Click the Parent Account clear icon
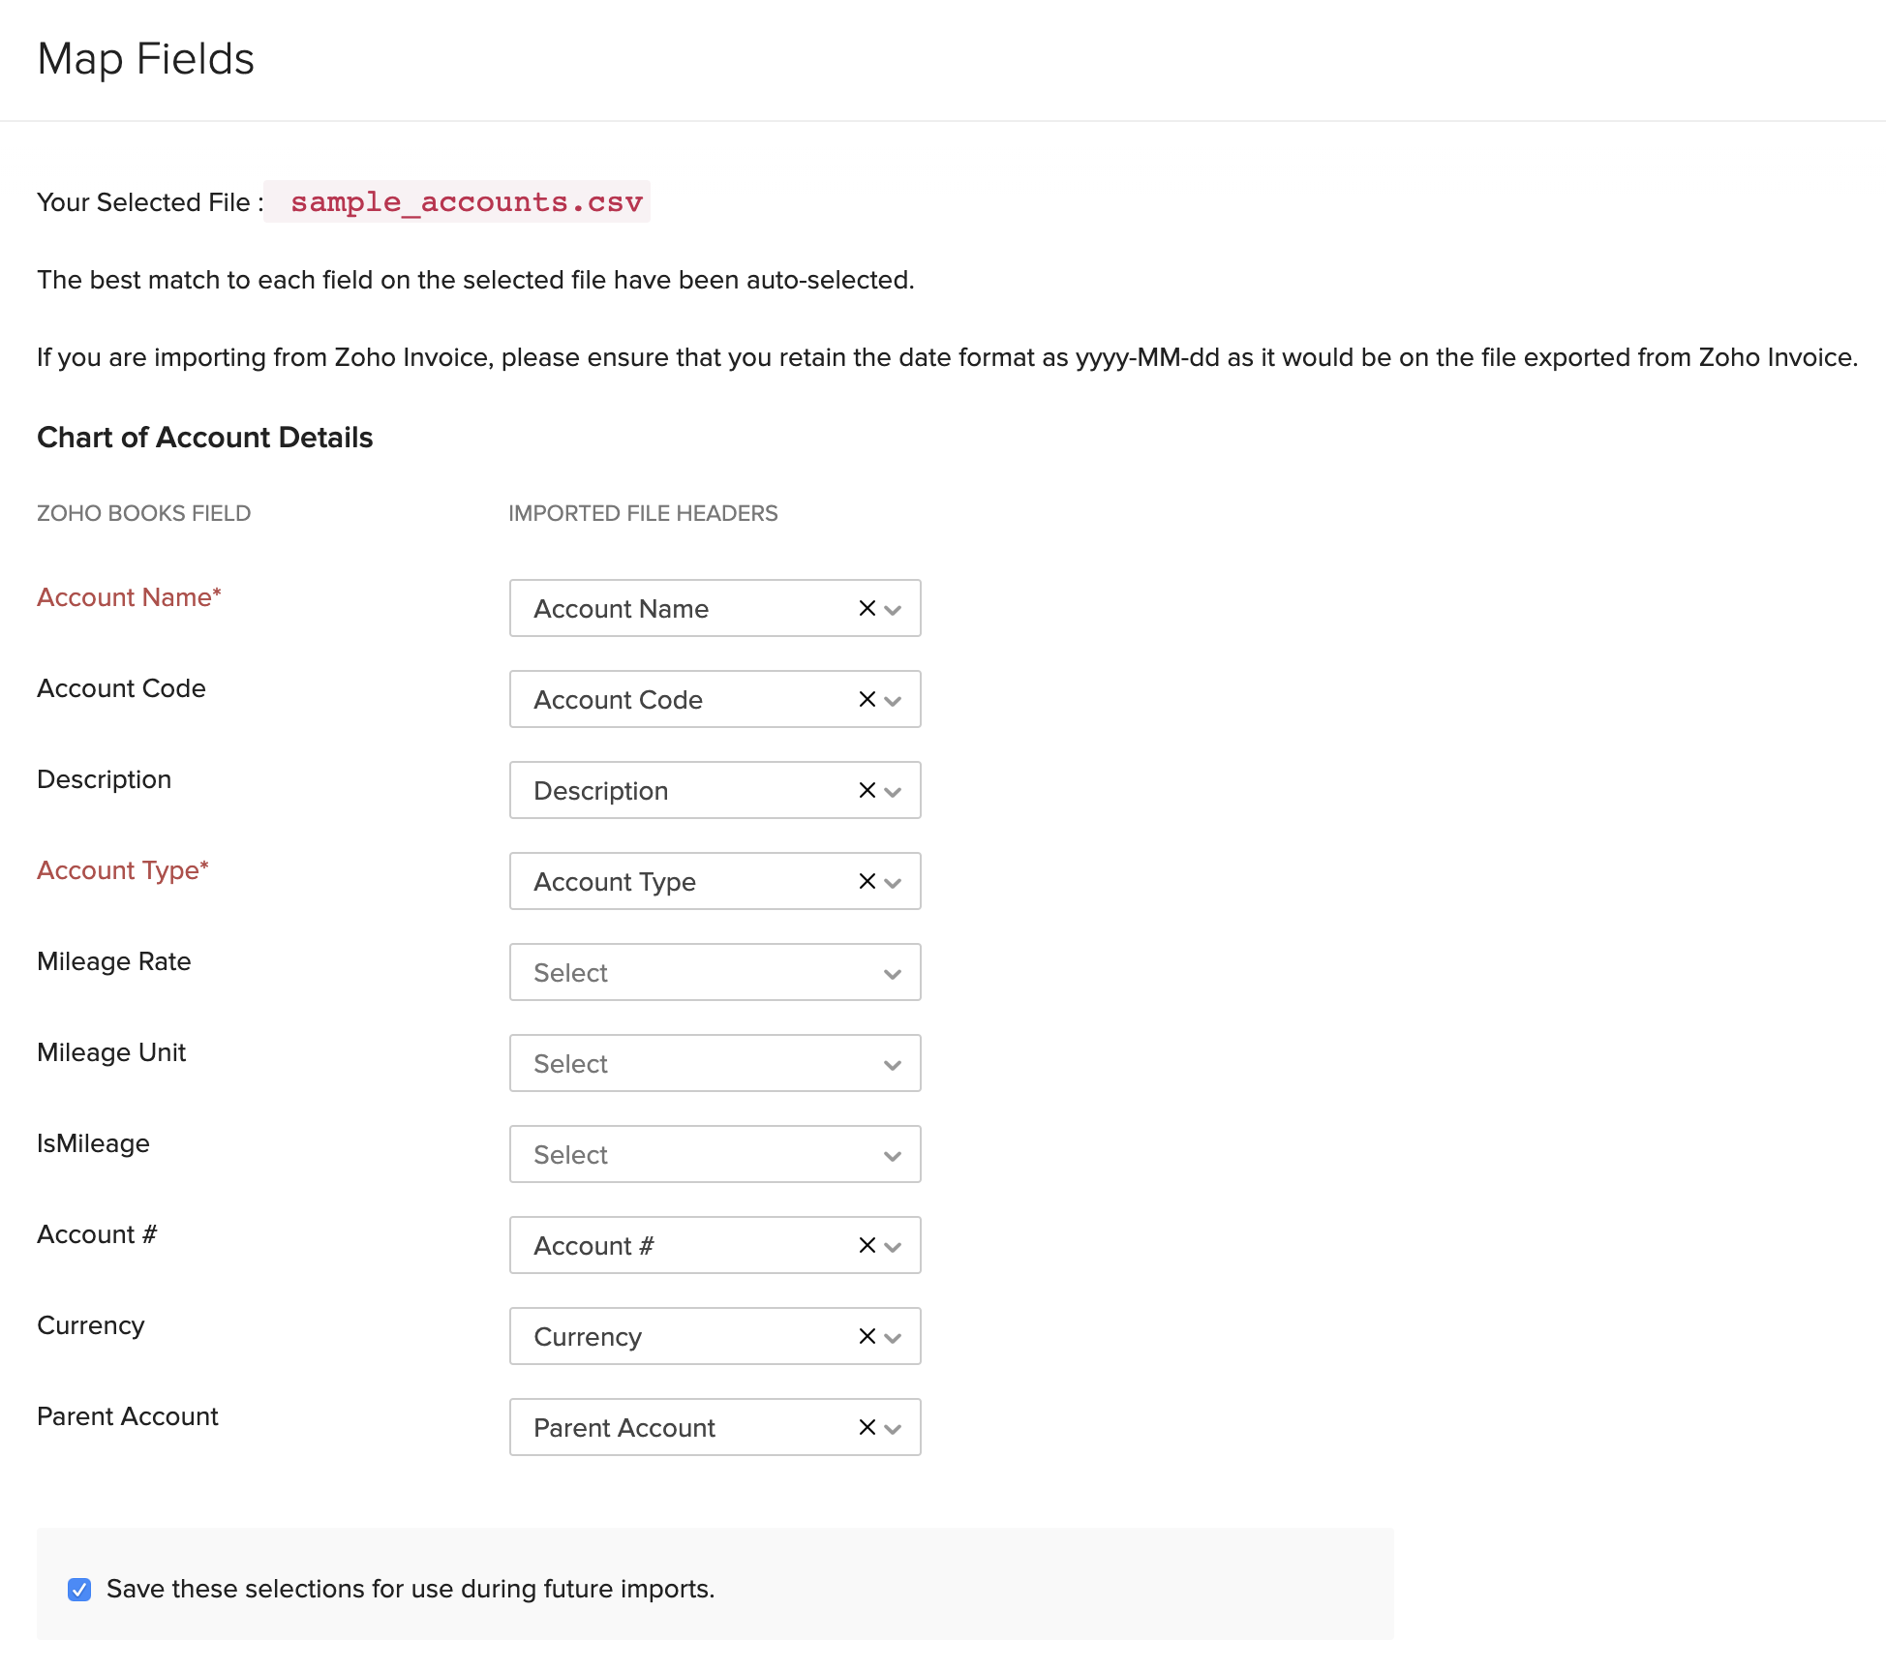Viewport: 1886px width, 1671px height. coord(865,1426)
